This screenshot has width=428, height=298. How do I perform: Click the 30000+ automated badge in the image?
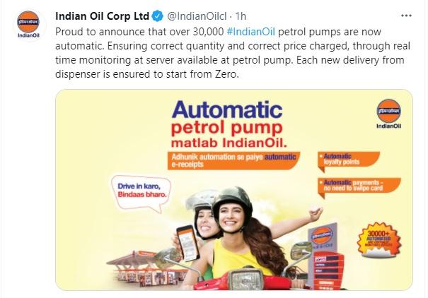pos(379,240)
